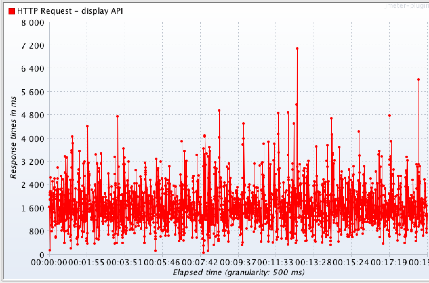Click the highest peak data point near 7 200
The height and width of the screenshot is (283, 429).
click(297, 49)
